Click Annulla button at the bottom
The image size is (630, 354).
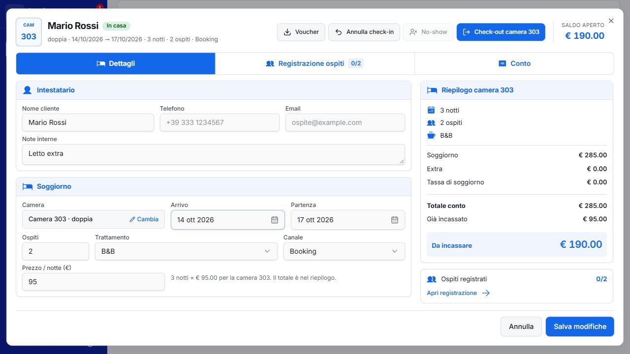click(521, 326)
